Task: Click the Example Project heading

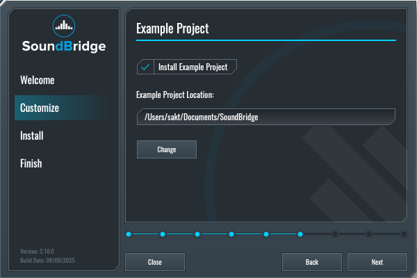Action: 172,28
